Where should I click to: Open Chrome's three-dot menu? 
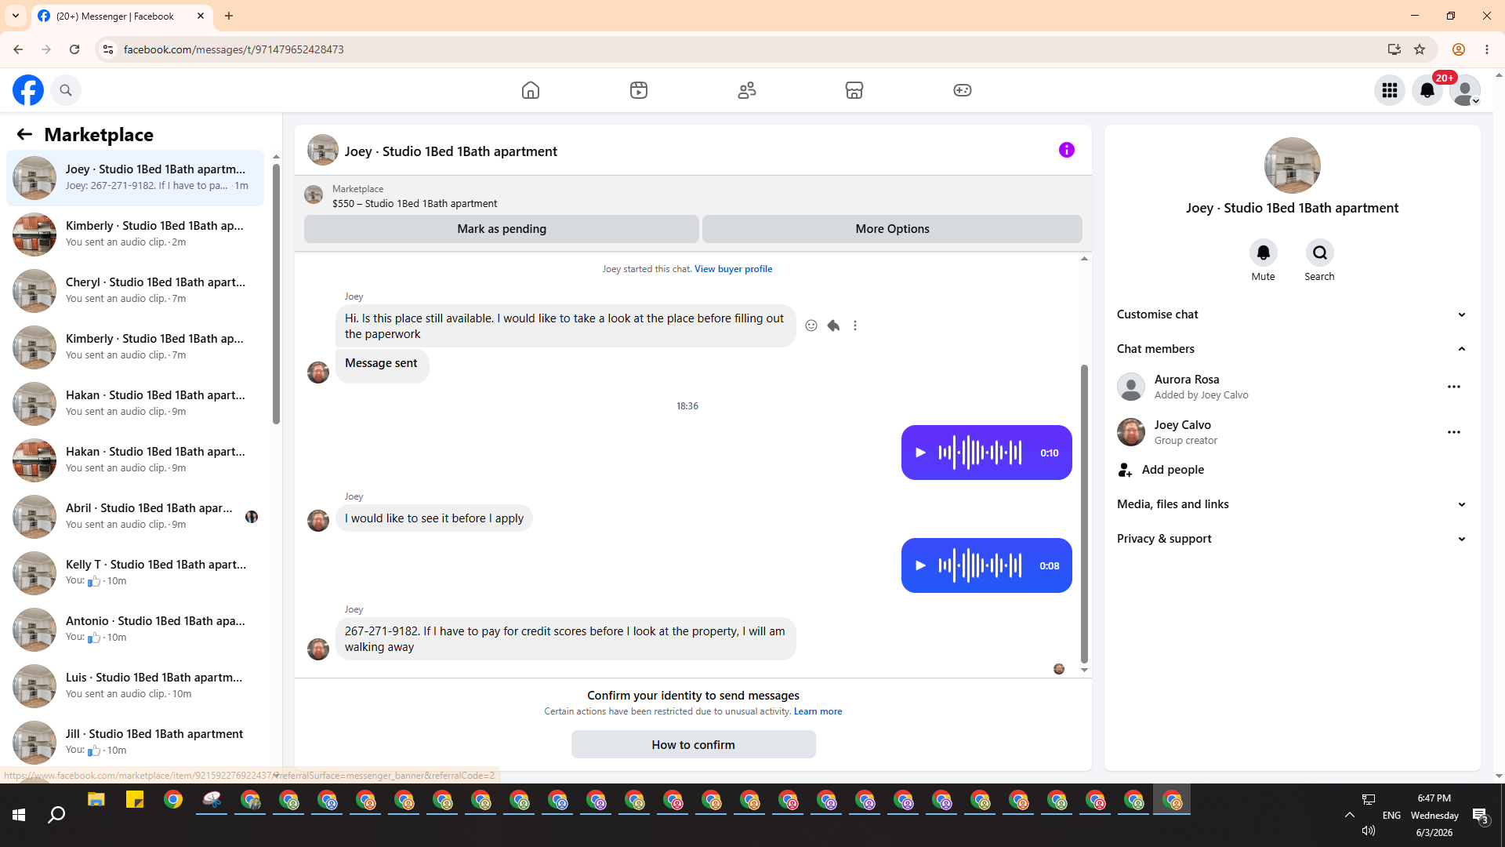[1487, 49]
